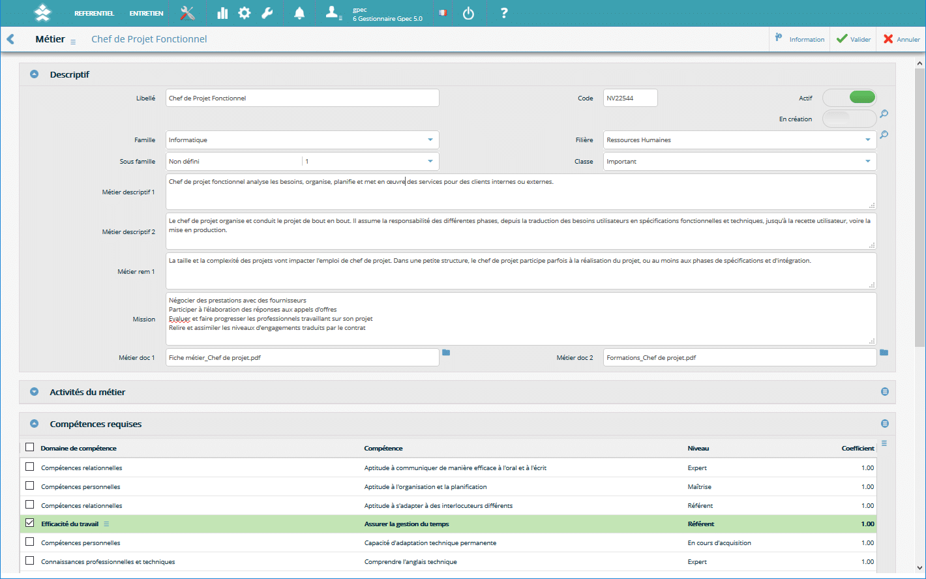
Task: Click the Métier doc 2 file field
Action: click(740, 357)
